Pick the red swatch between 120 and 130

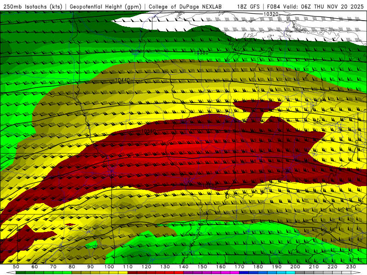156,272
